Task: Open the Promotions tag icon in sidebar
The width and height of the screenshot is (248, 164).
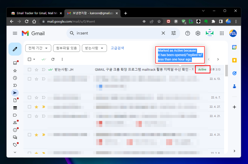Action: pos(15,145)
